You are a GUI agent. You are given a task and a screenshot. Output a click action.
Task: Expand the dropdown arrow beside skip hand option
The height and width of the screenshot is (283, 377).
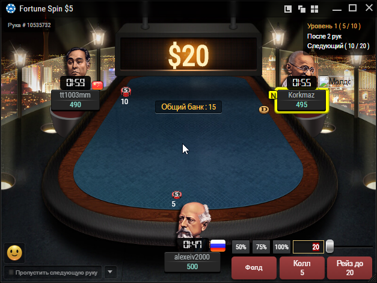[111, 272]
